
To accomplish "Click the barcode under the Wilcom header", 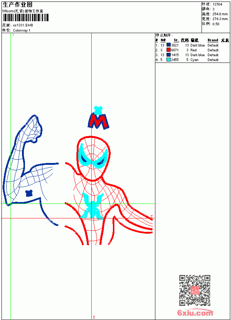I will point(26,17).
